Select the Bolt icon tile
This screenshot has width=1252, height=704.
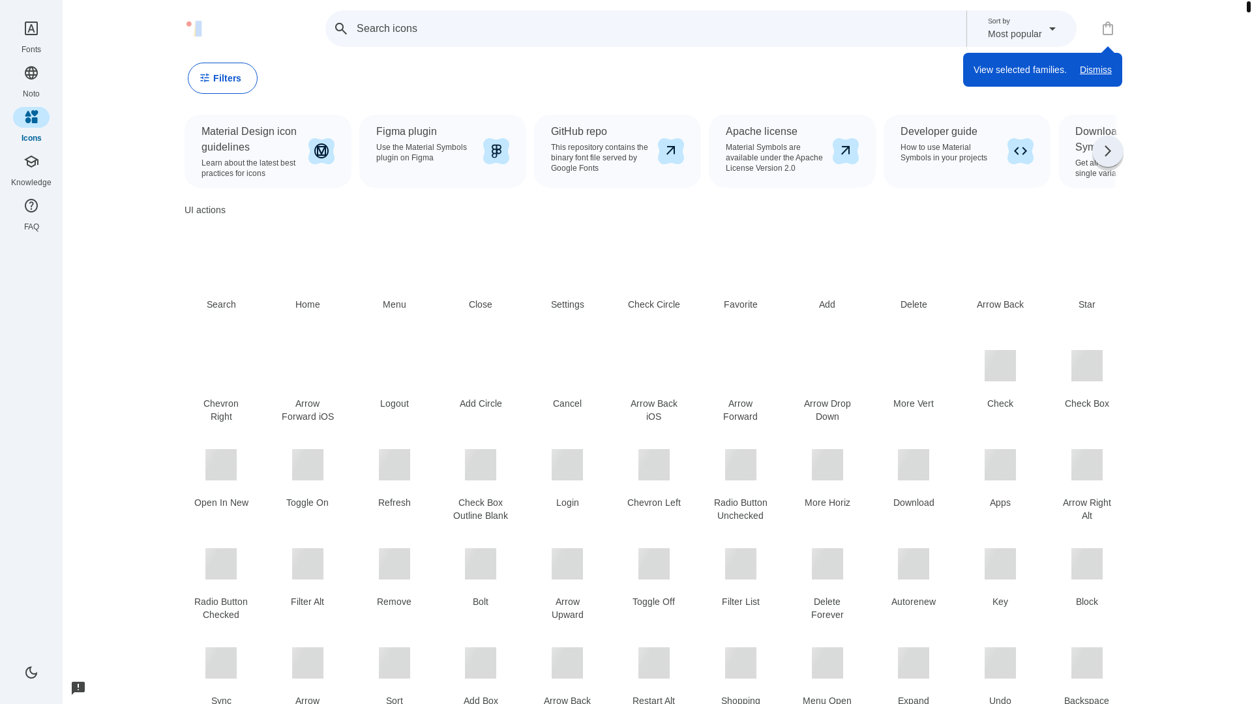(481, 564)
